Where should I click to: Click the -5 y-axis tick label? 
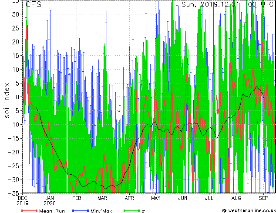tap(16, 111)
